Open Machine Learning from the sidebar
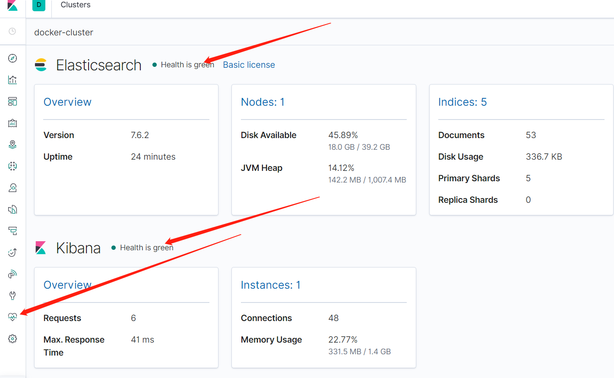This screenshot has width=614, height=378. (x=13, y=166)
